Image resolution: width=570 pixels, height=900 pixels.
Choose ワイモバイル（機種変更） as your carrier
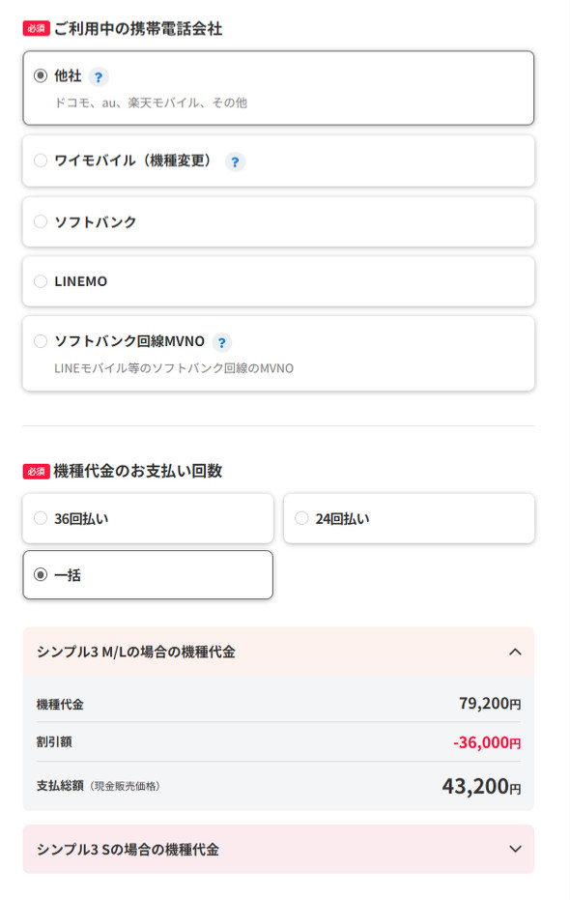[40, 162]
